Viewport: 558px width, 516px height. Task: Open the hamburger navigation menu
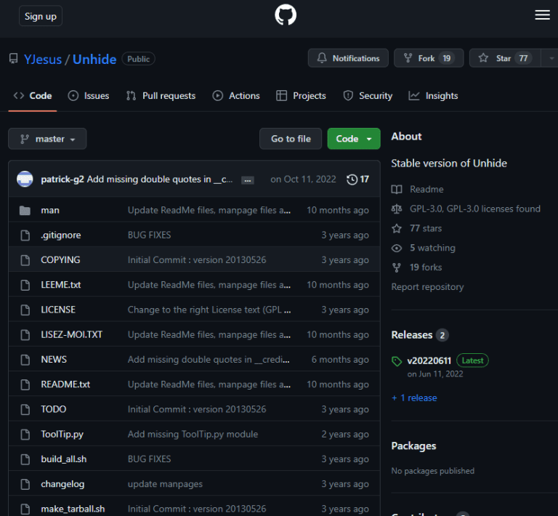(542, 15)
